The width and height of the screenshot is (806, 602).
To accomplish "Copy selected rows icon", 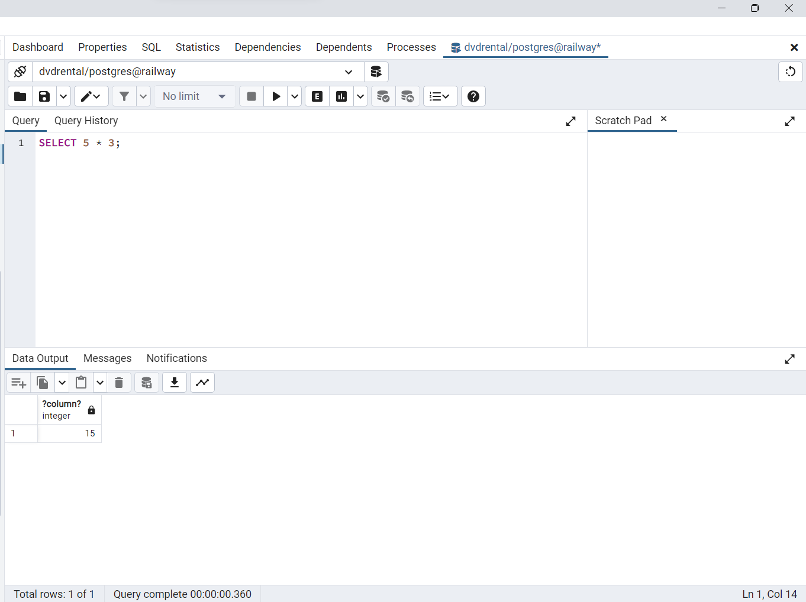I will (x=43, y=383).
